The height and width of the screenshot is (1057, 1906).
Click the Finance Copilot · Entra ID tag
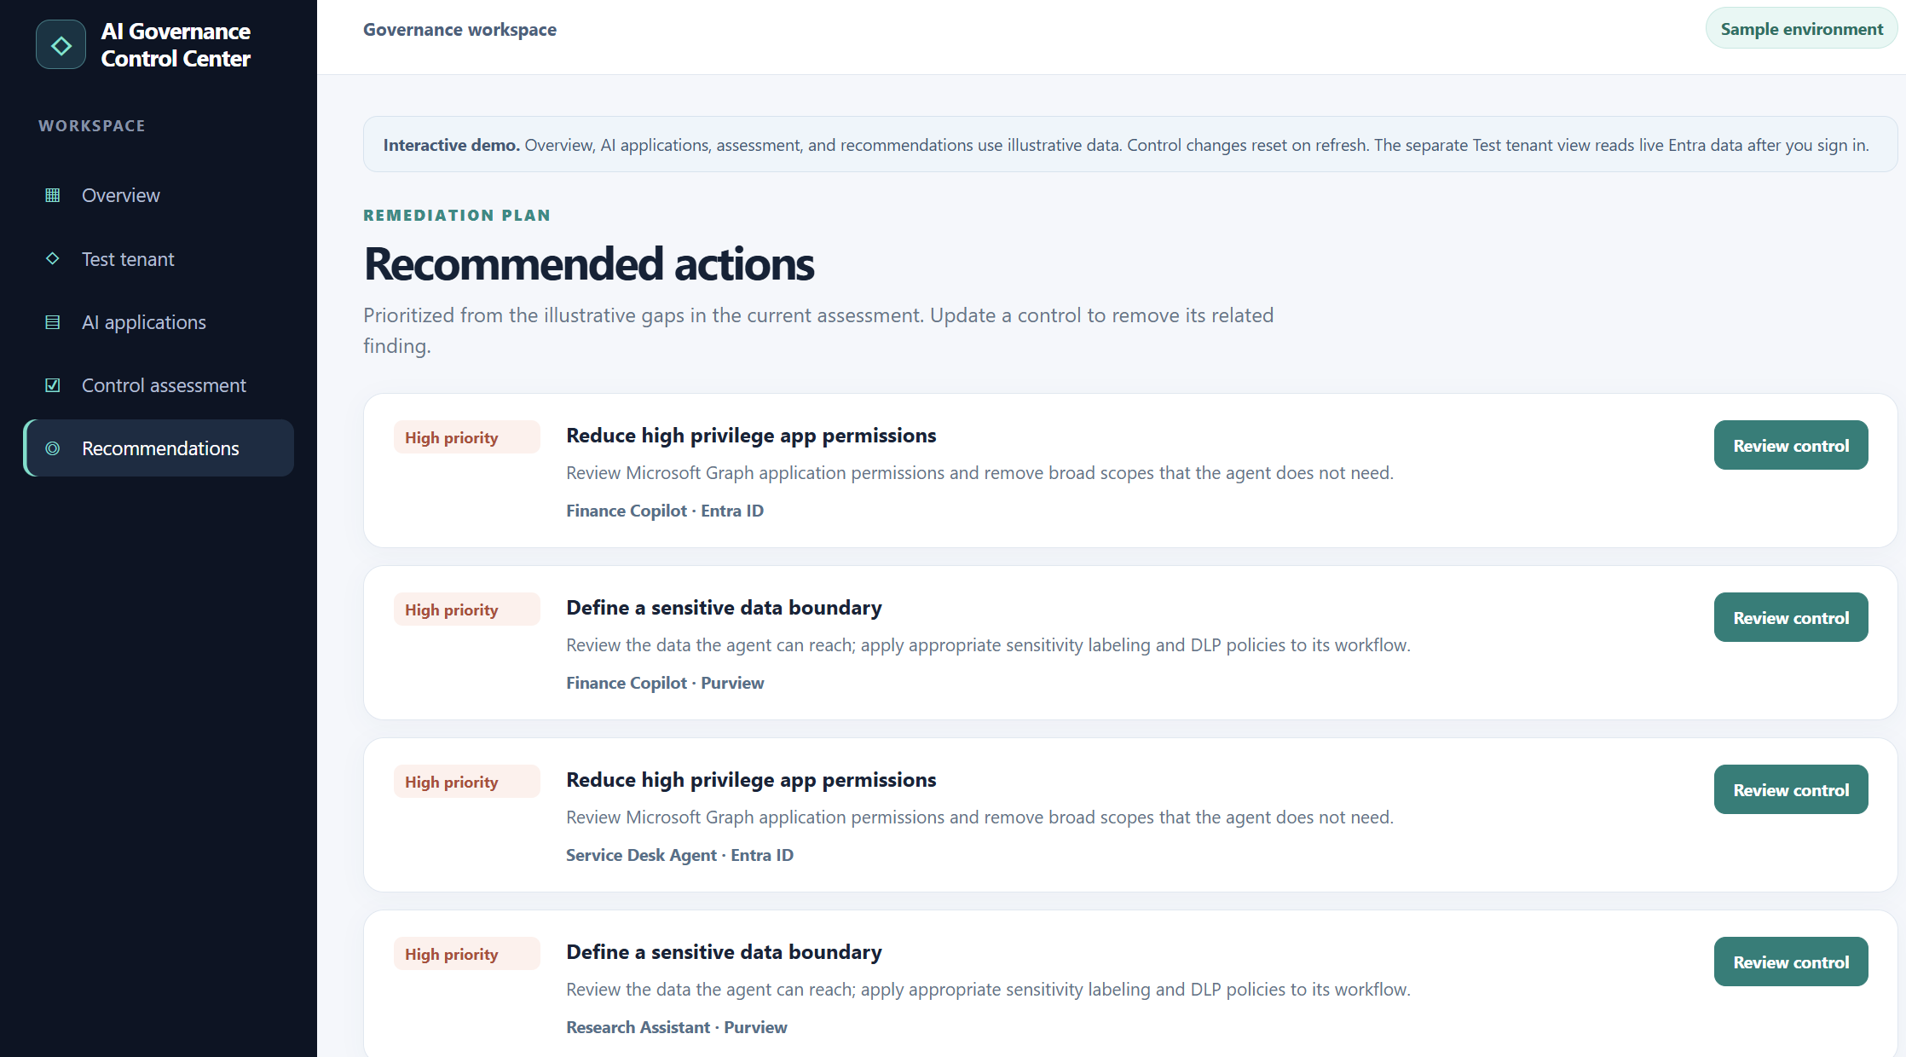[x=665, y=511]
